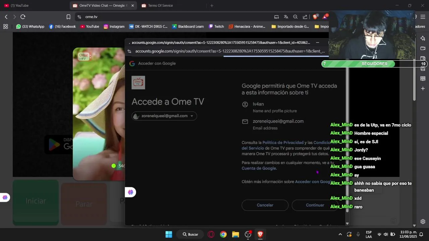Open the Cuenta de Google link
Screen dimensions: 429x241
click(x=259, y=168)
